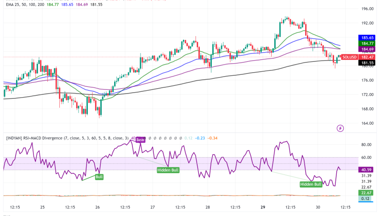This screenshot has height=216, width=380.
Task: Click the bold 29 date on time axis
Action: pos(263,208)
